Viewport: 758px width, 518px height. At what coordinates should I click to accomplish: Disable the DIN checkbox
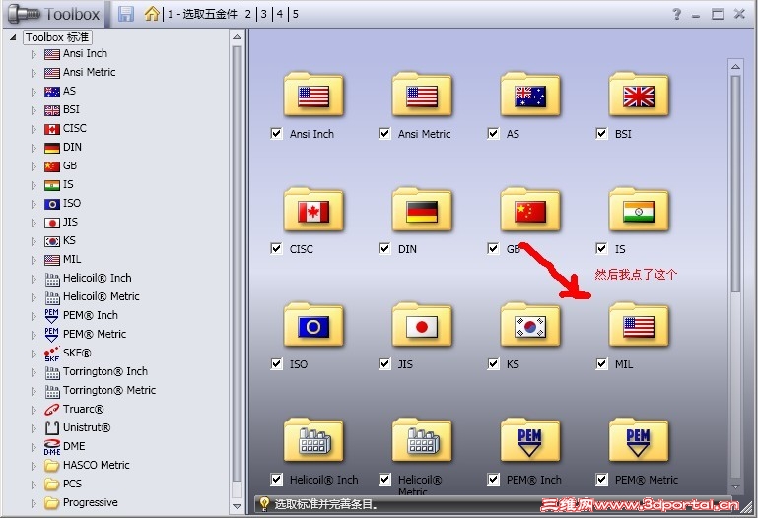pyautogui.click(x=384, y=248)
